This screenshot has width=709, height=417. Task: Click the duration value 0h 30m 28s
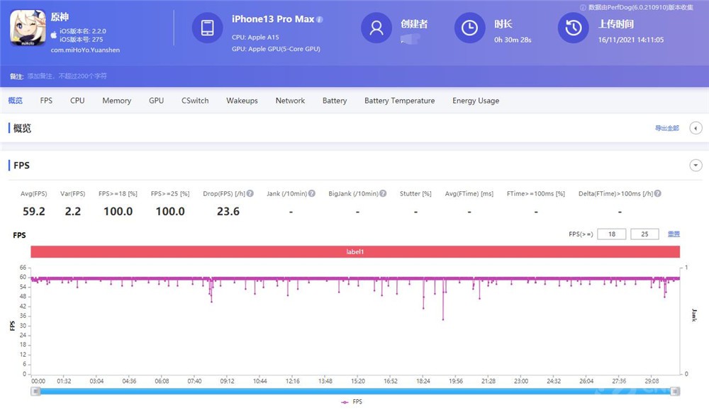click(513, 40)
